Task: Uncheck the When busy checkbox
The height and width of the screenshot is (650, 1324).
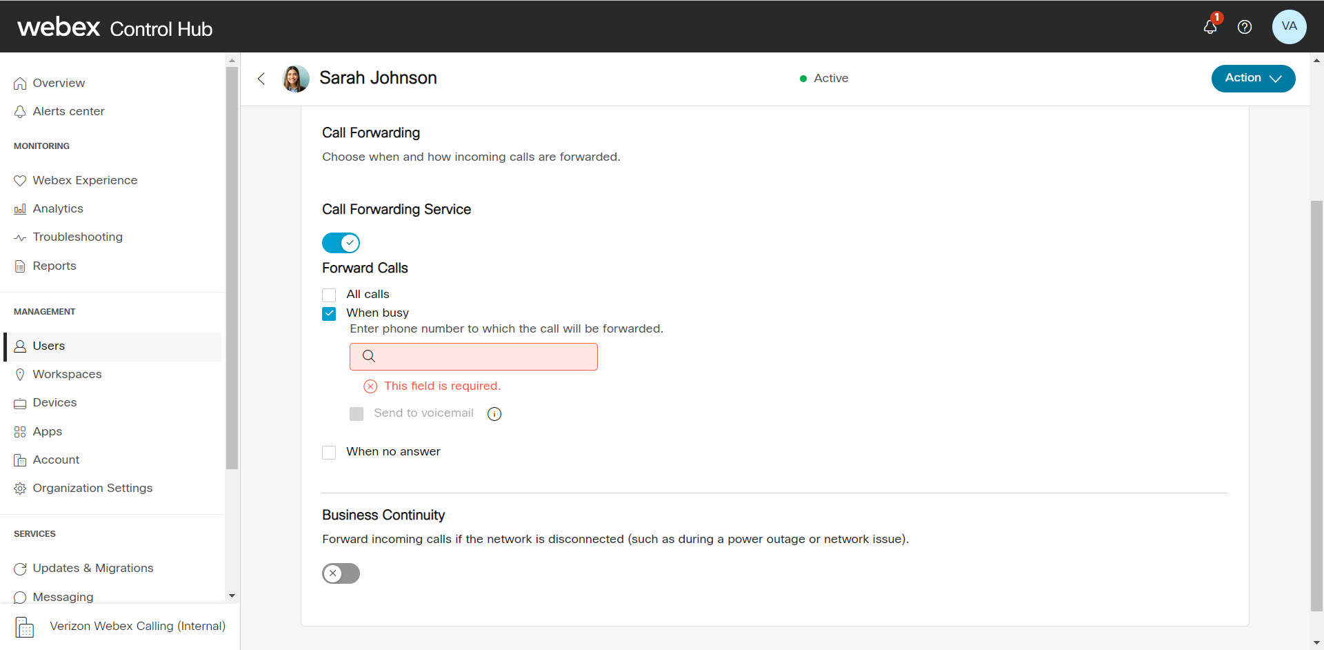Action: [x=329, y=314]
